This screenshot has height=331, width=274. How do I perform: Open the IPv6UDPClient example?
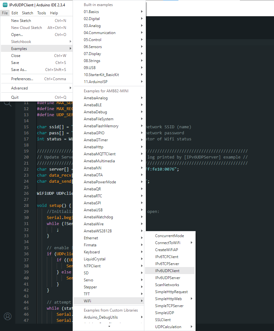pos(167,271)
